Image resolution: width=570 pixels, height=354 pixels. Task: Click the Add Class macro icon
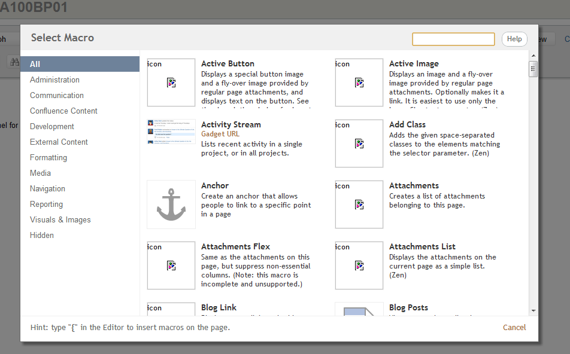click(359, 144)
